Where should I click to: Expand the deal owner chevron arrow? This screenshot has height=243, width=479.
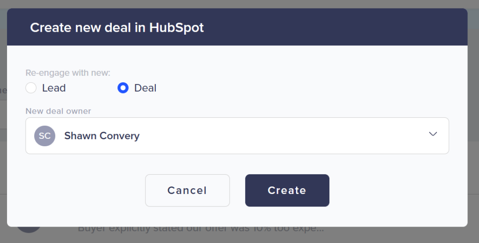[x=433, y=134]
